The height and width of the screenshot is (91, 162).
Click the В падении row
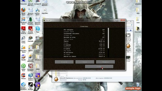coord(84,45)
